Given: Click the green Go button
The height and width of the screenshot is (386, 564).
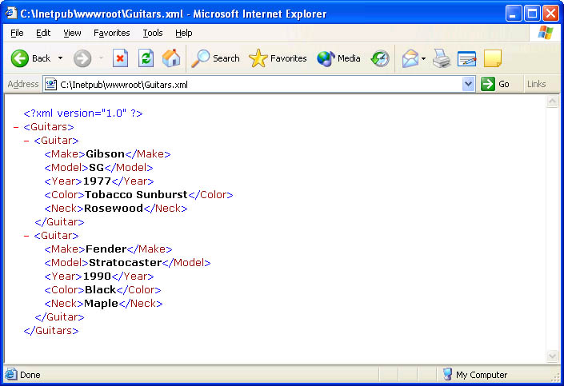Looking at the screenshot, I should [x=495, y=84].
